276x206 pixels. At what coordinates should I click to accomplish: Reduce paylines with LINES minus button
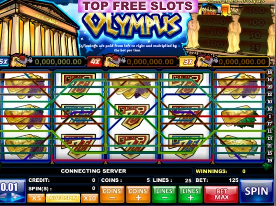coord(164,194)
